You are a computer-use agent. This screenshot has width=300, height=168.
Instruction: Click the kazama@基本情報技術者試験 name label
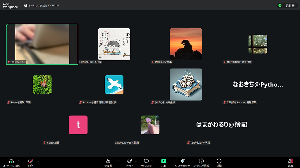click(98, 102)
